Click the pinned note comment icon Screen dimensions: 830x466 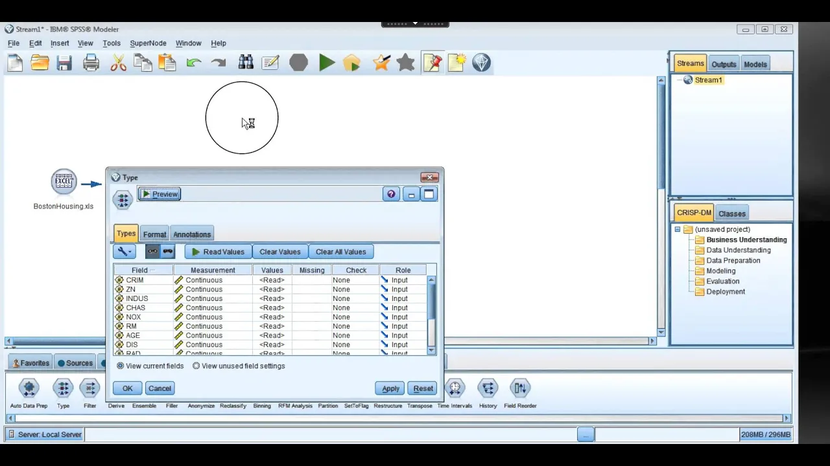pos(432,63)
